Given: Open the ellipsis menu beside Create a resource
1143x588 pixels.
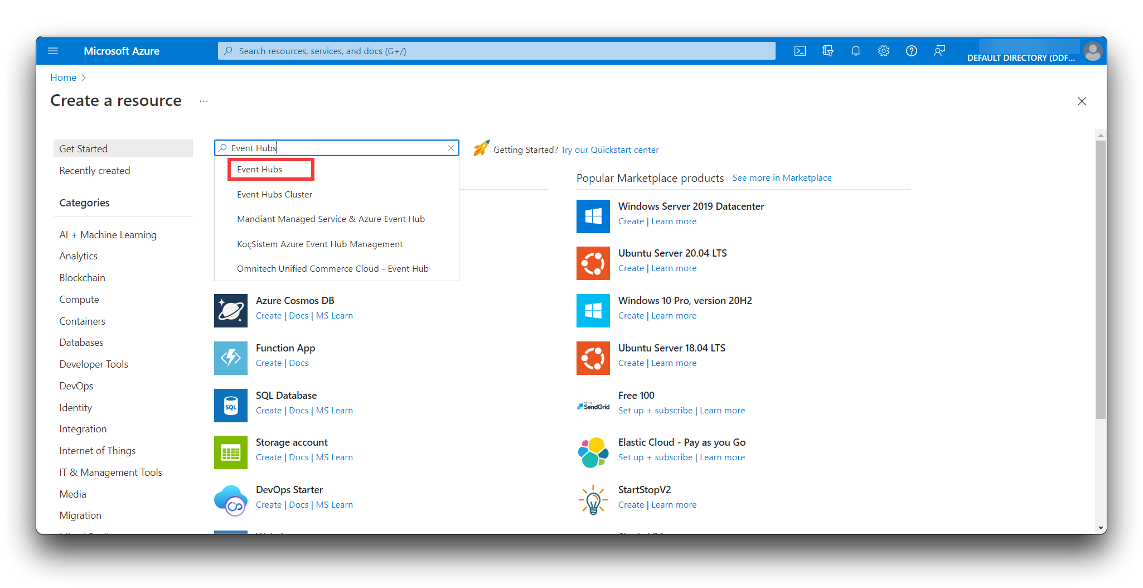Looking at the screenshot, I should 204,101.
